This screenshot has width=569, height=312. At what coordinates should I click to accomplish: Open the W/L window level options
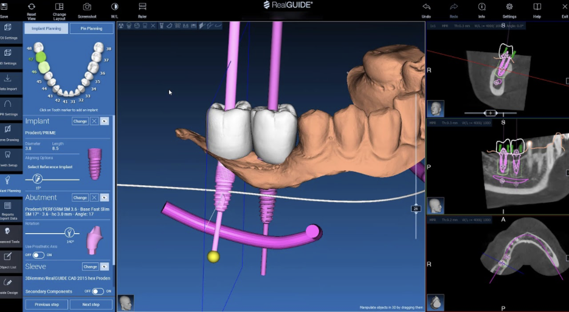pos(115,9)
